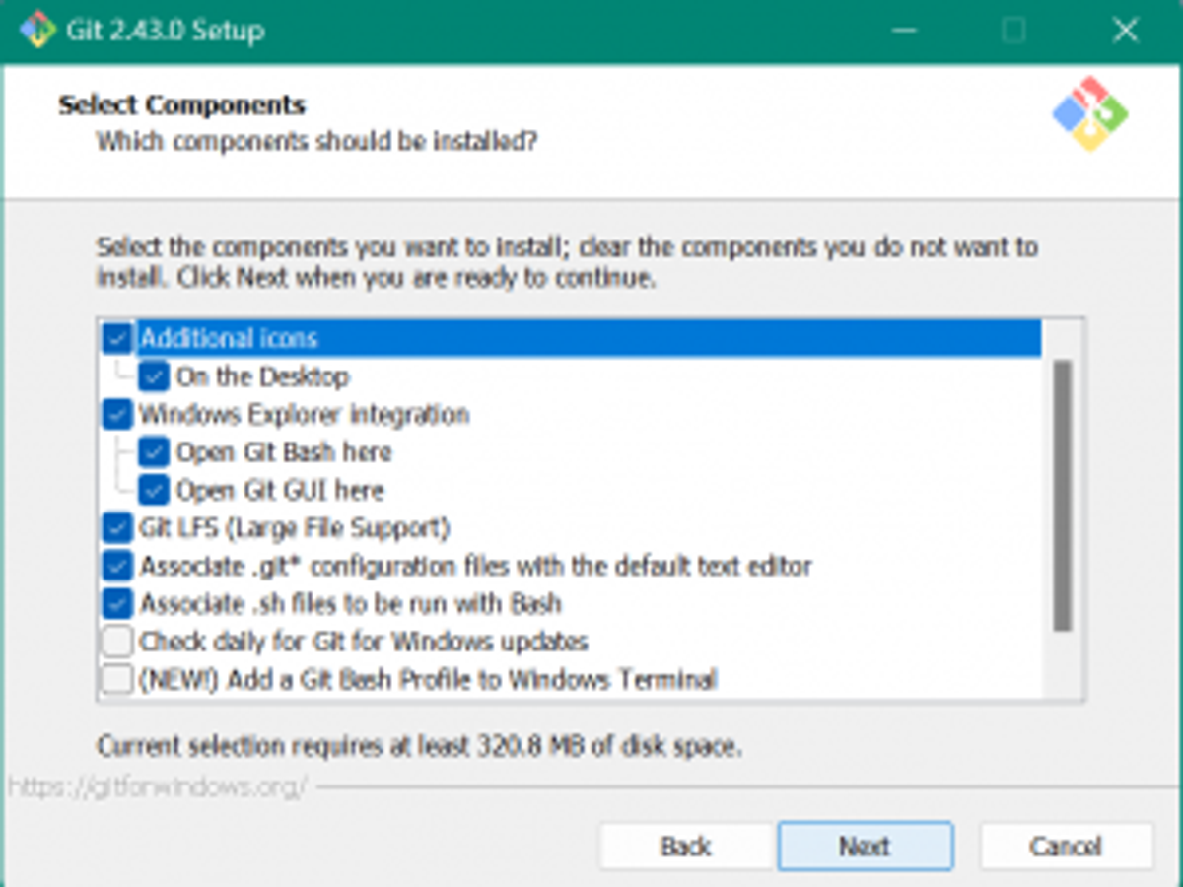The width and height of the screenshot is (1183, 887).
Task: Enable Check daily for Git for Windows updates
Action: coord(117,642)
